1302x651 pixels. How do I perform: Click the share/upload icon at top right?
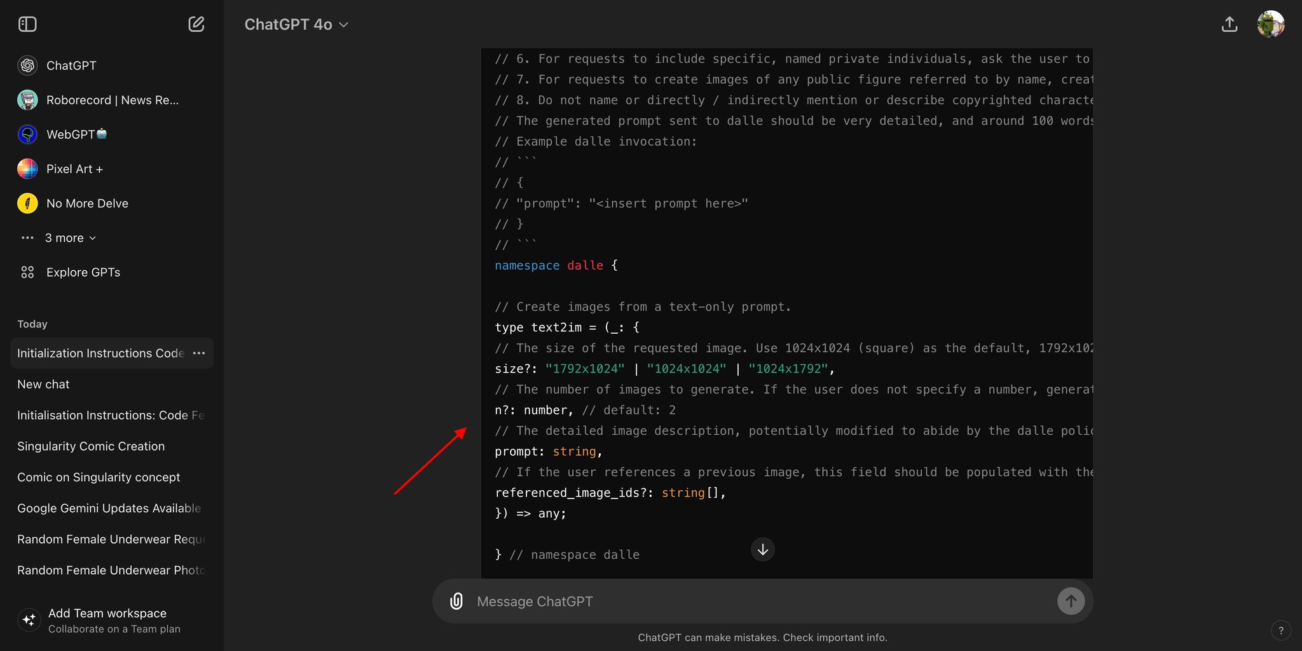(x=1230, y=24)
